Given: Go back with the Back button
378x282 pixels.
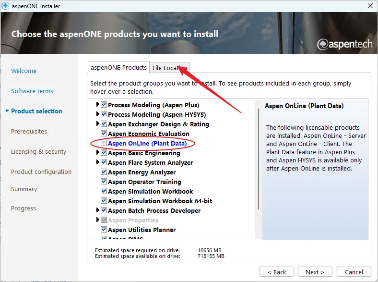Looking at the screenshot, I should [277, 272].
